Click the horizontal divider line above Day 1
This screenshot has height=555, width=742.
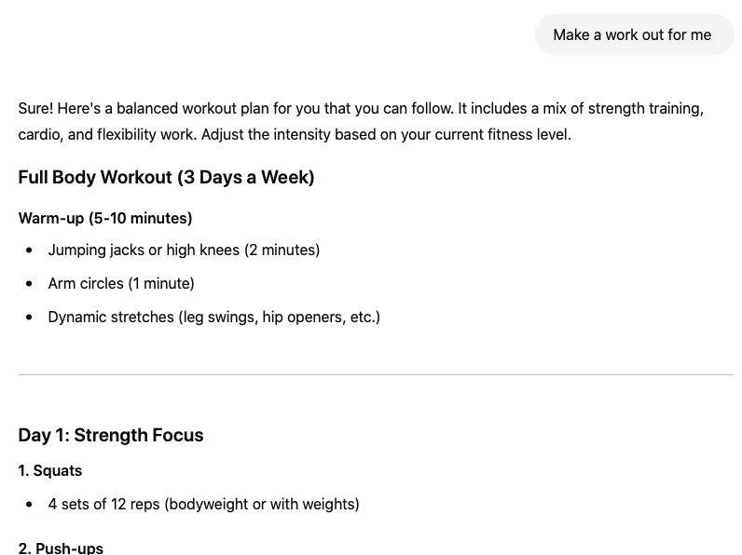pos(376,375)
